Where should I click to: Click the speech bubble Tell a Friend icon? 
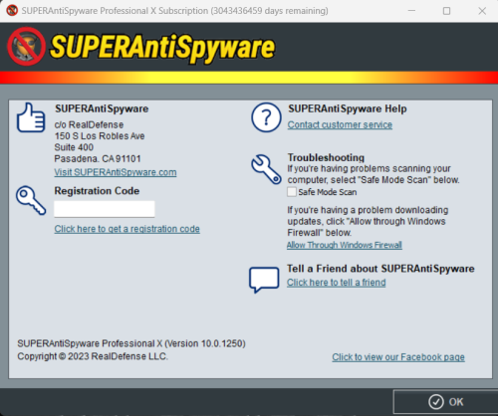(x=264, y=280)
